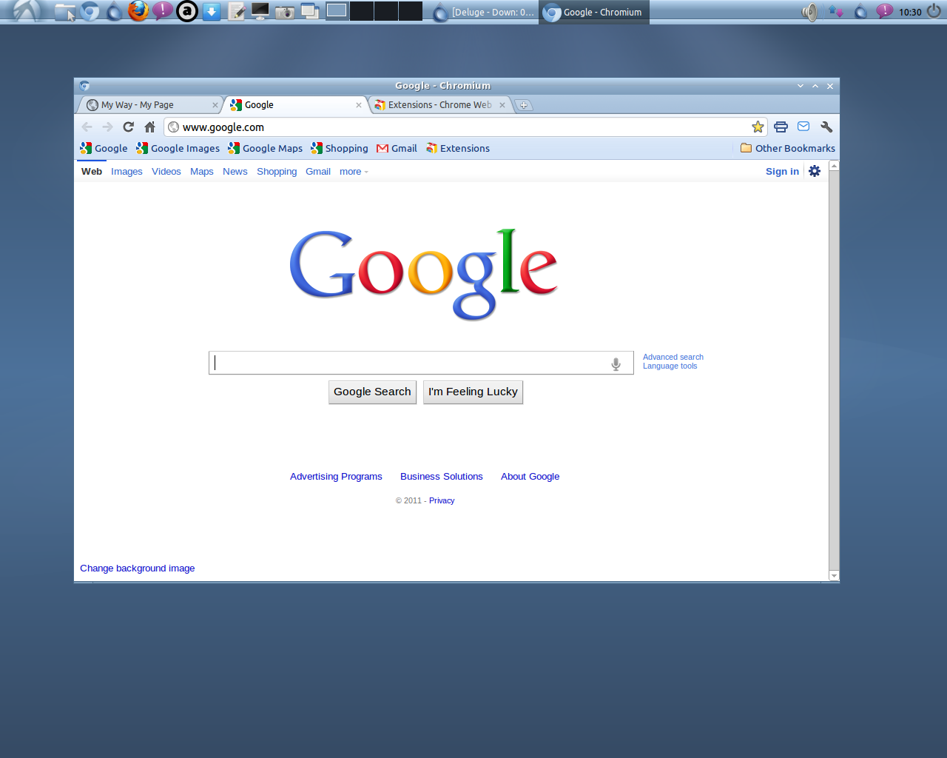Viewport: 947px width, 758px height.
Task: Open the screenshot camera launcher
Action: click(285, 12)
